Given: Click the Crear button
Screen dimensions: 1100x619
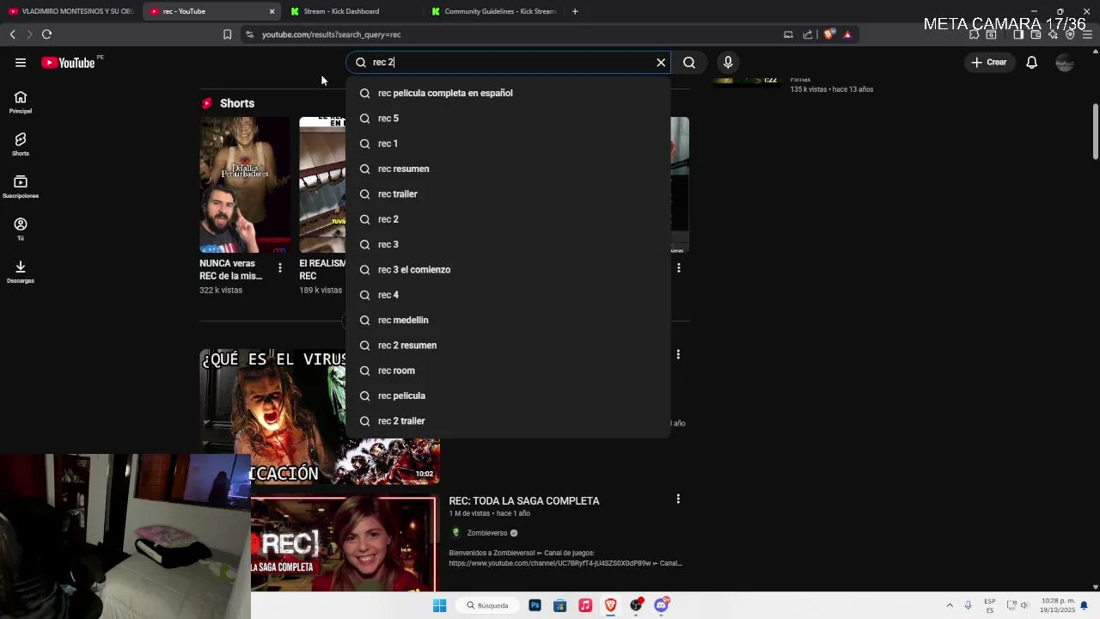Looking at the screenshot, I should click(988, 62).
